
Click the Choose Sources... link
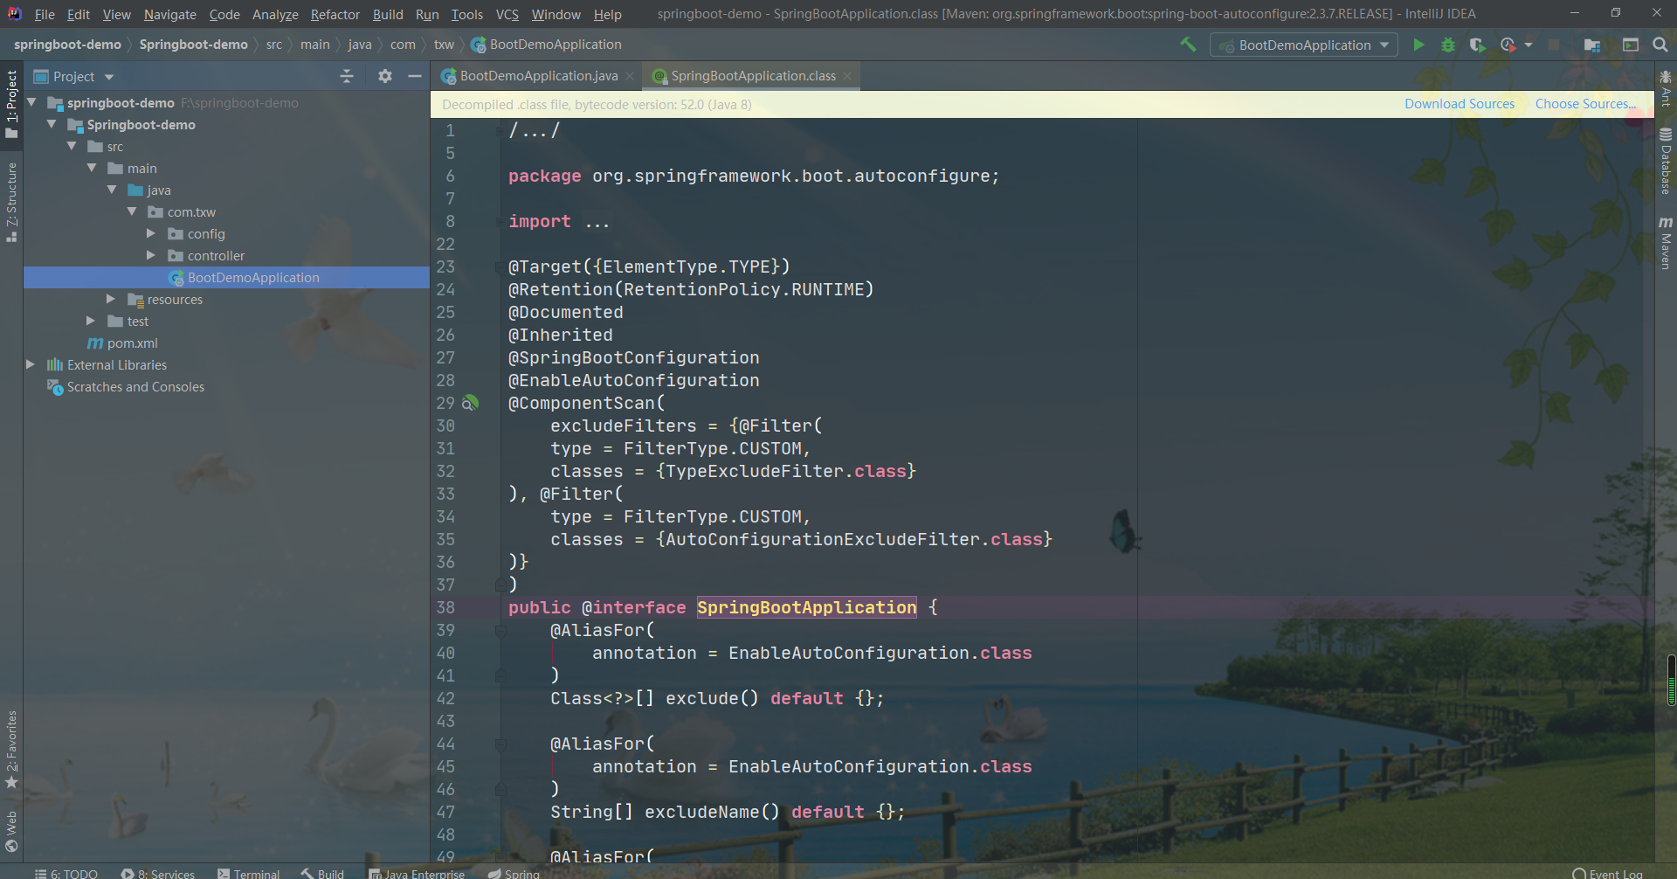click(x=1585, y=104)
